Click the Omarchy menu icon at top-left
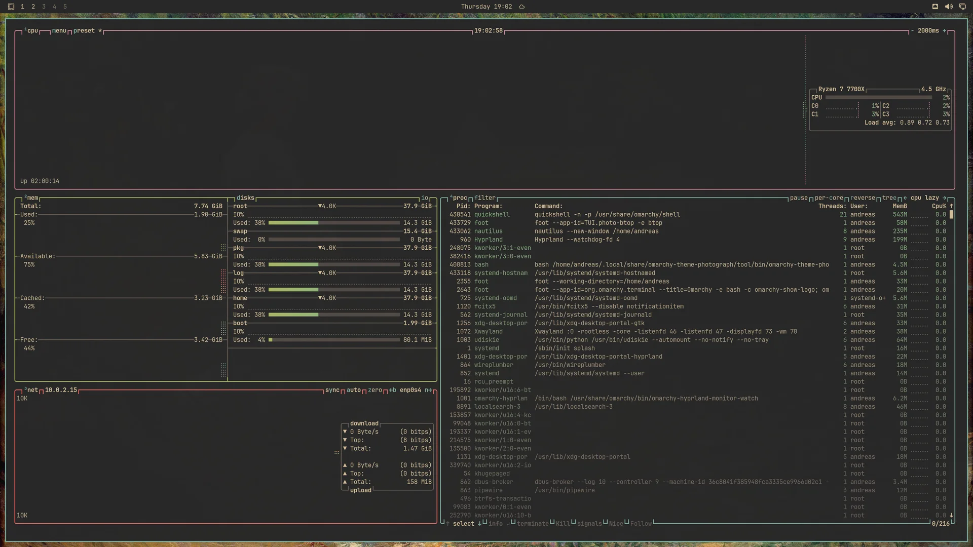The image size is (973, 547). click(11, 7)
